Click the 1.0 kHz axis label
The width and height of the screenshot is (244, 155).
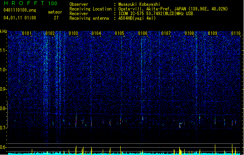click(x=3, y=70)
